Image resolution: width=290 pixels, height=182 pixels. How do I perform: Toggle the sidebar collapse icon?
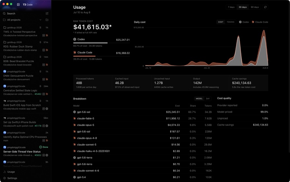18,5
